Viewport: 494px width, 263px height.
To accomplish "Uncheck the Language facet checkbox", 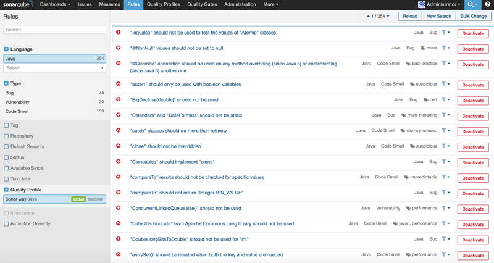I will tap(6, 49).
